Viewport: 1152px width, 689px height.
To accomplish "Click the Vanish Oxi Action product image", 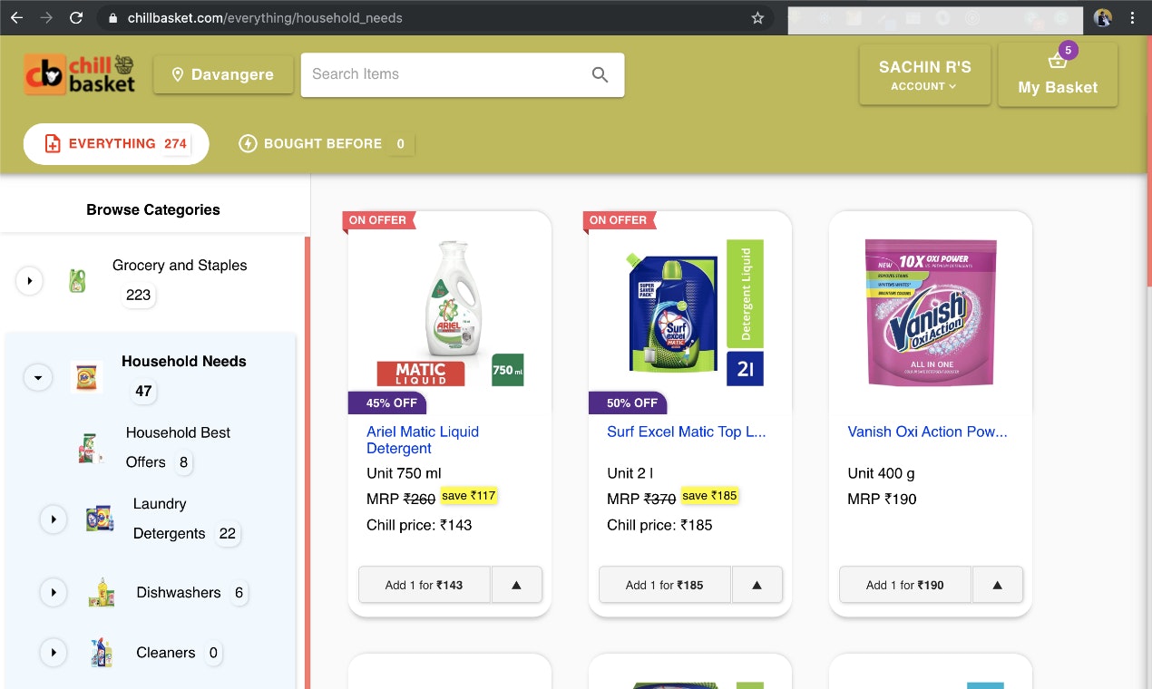I will pos(931,313).
